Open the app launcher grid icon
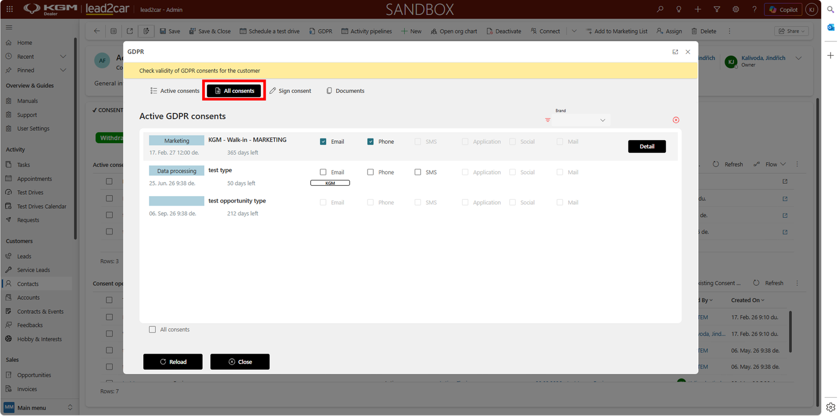 (9, 9)
